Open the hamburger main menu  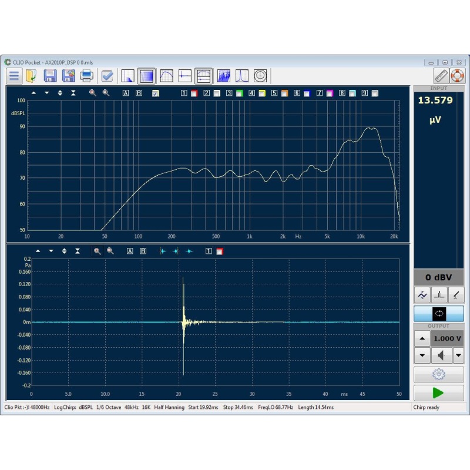click(14, 76)
